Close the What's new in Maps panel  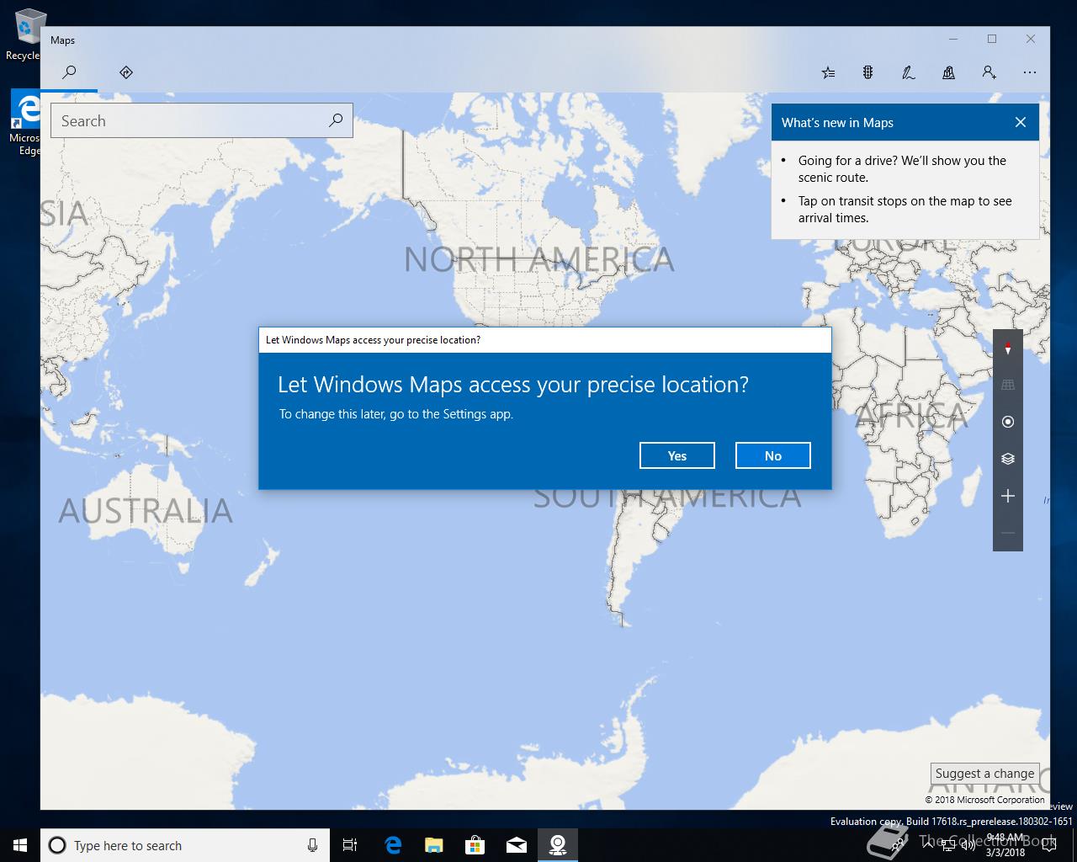pyautogui.click(x=1021, y=122)
